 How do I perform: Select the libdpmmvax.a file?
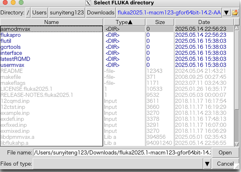click(x=17, y=137)
